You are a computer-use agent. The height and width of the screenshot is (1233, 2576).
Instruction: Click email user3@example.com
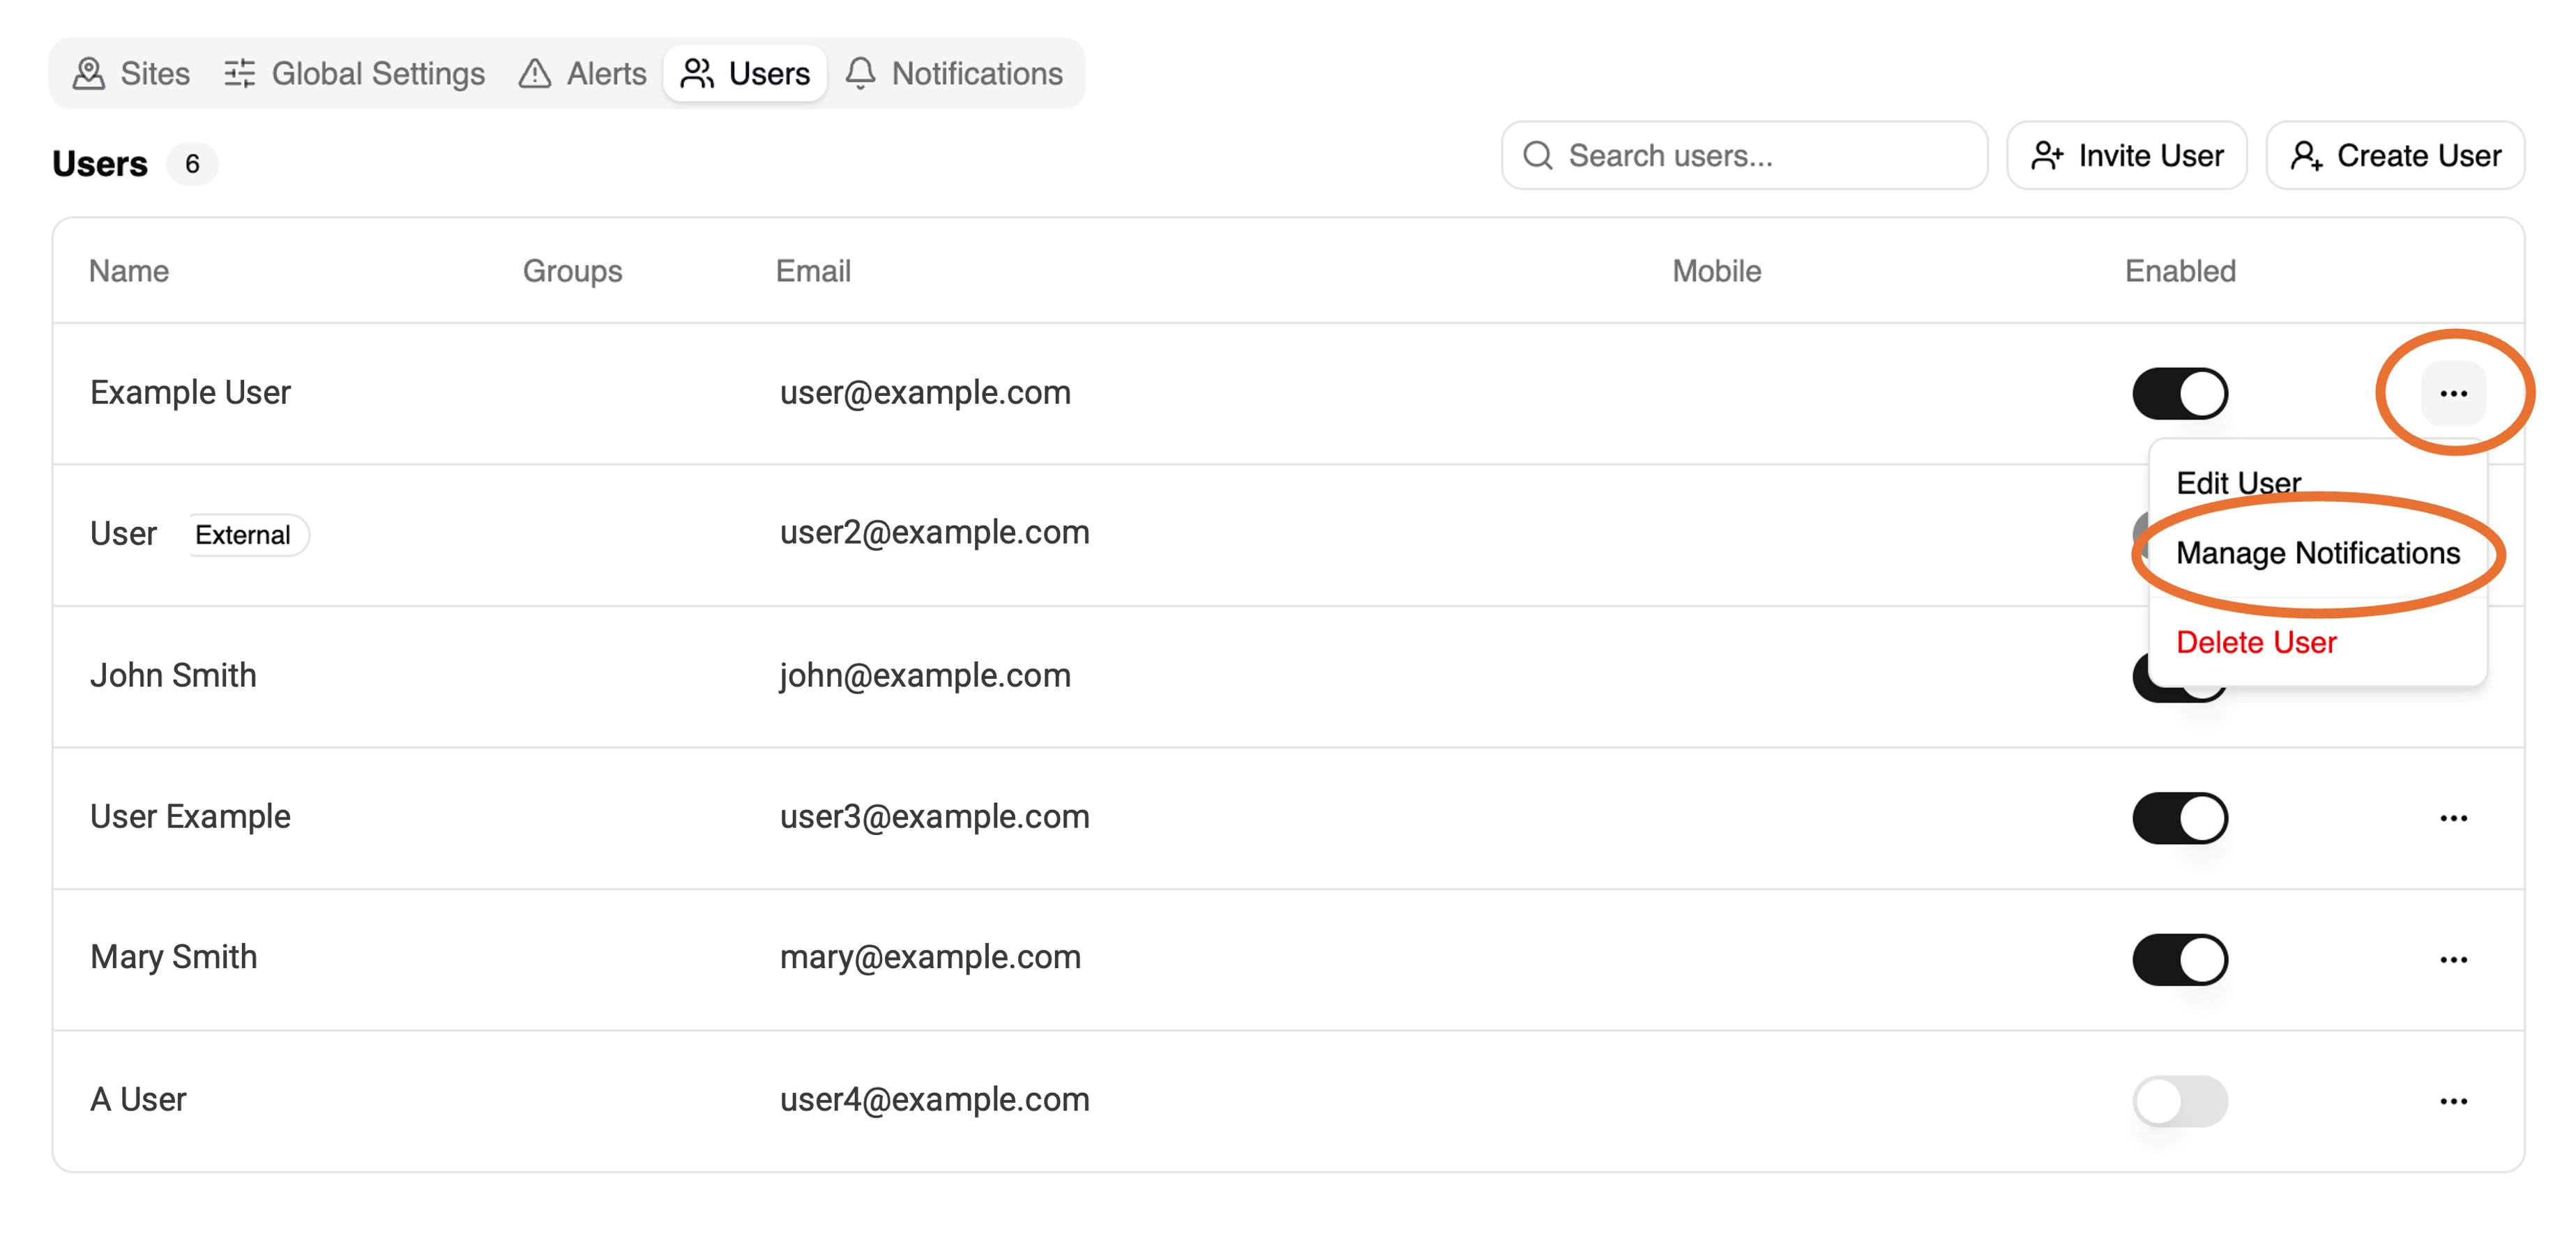tap(934, 818)
